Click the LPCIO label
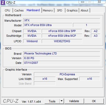Image resolution: width=106 pixels, height=105 pixels. coord(17,41)
